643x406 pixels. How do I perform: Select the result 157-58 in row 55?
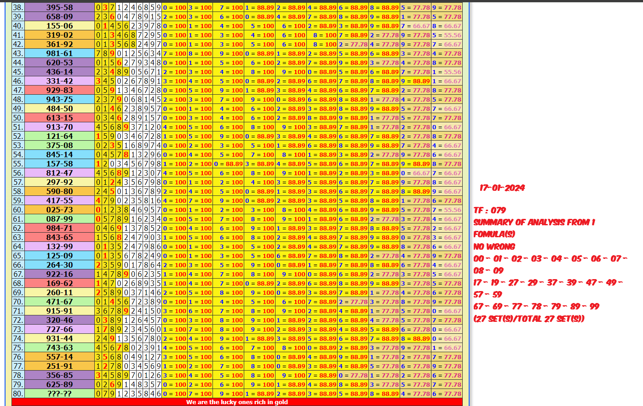tap(59, 164)
